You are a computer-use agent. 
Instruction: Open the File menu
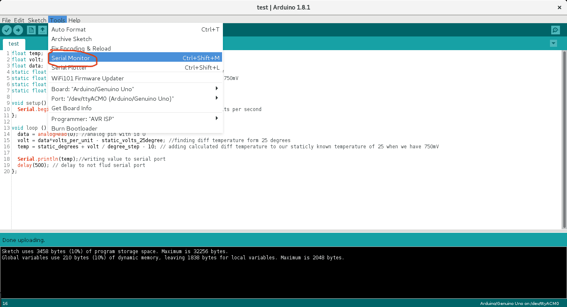click(x=6, y=20)
